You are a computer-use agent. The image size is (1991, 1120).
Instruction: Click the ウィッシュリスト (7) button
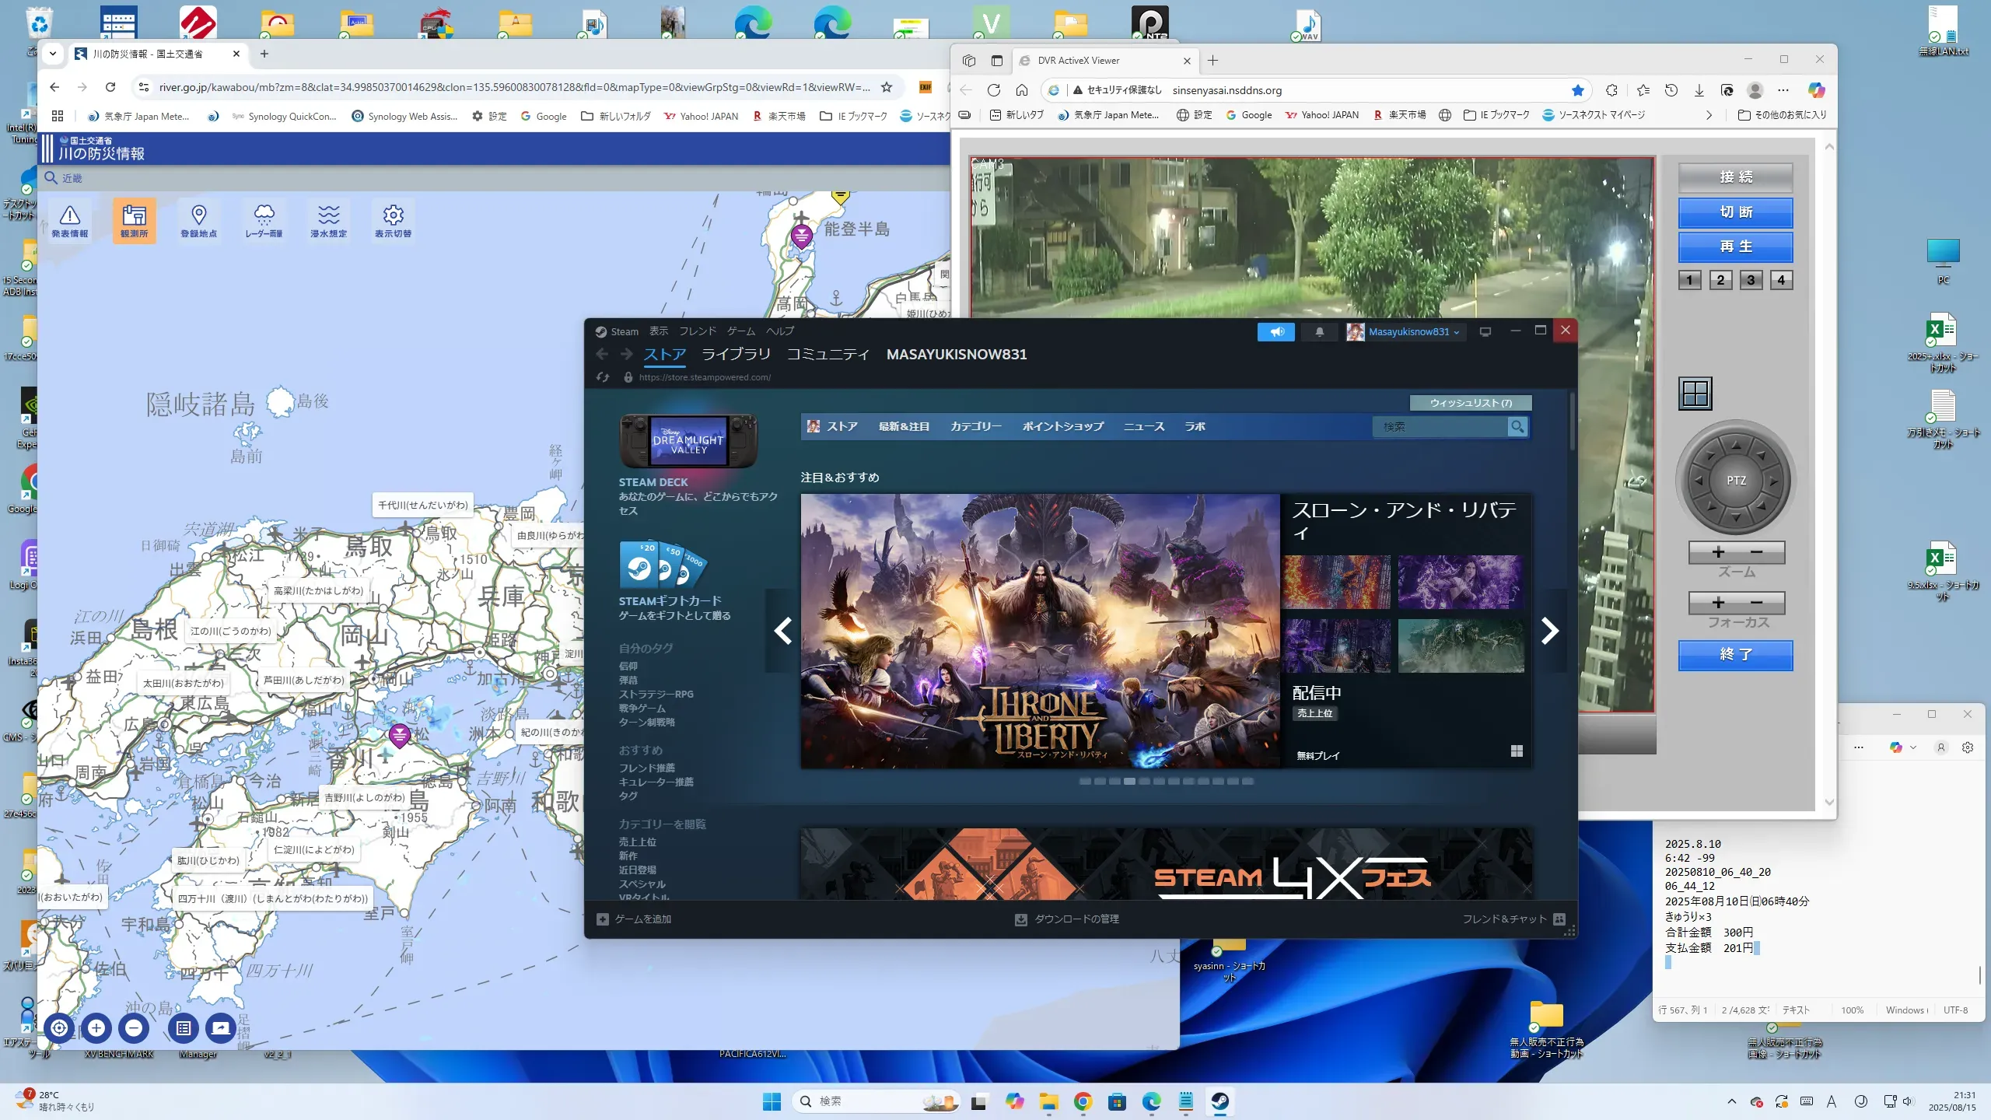[1470, 403]
